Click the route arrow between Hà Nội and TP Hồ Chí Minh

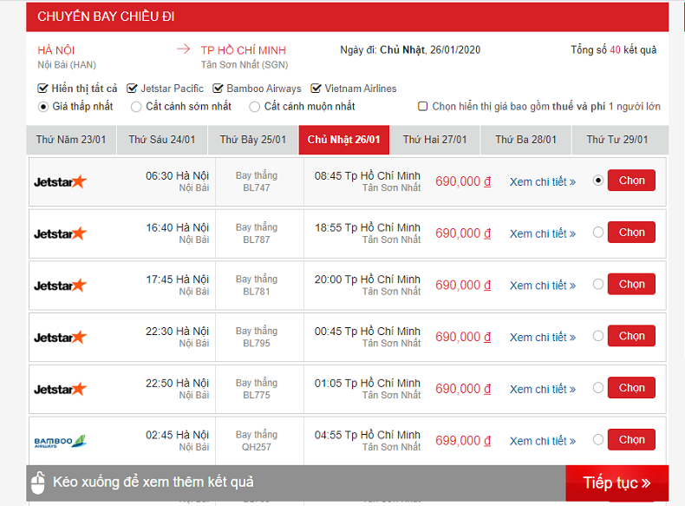tap(184, 49)
